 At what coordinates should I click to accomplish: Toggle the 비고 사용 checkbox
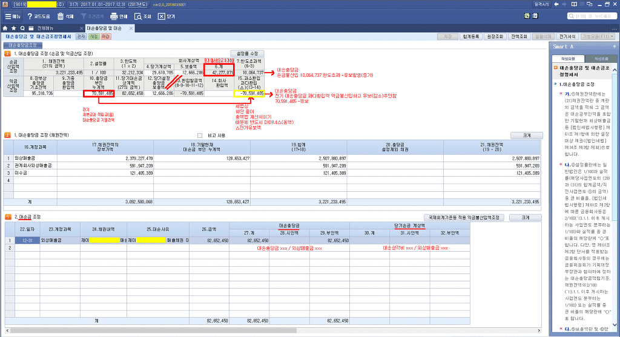tap(200, 136)
